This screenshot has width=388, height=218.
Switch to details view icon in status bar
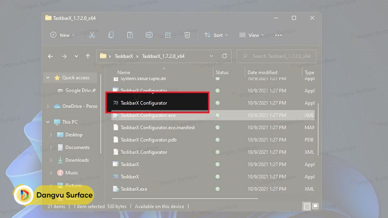[x=307, y=206]
